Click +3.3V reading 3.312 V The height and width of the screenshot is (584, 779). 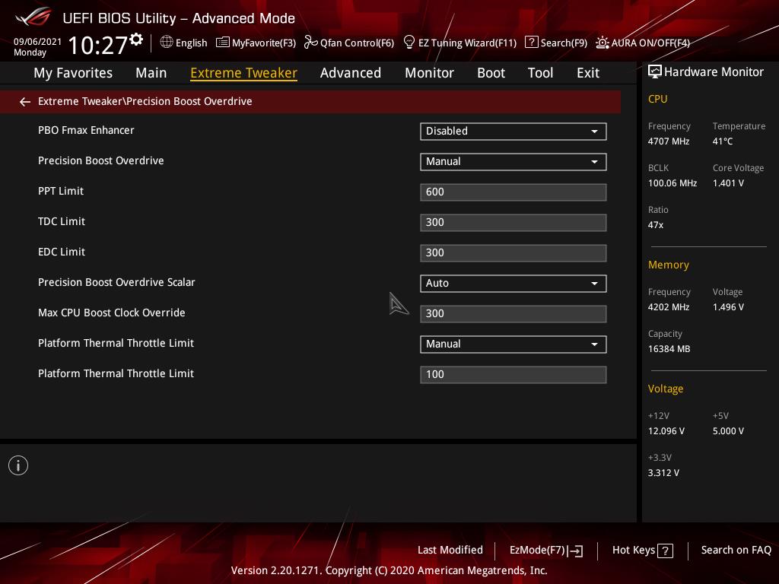[663, 473]
